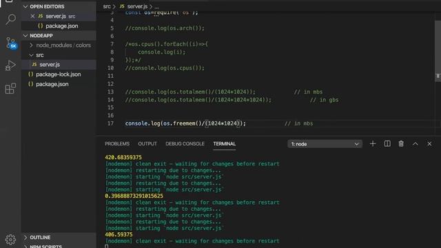Open the Search view in activity bar
Viewport: 441px width, 248px height.
click(x=11, y=19)
